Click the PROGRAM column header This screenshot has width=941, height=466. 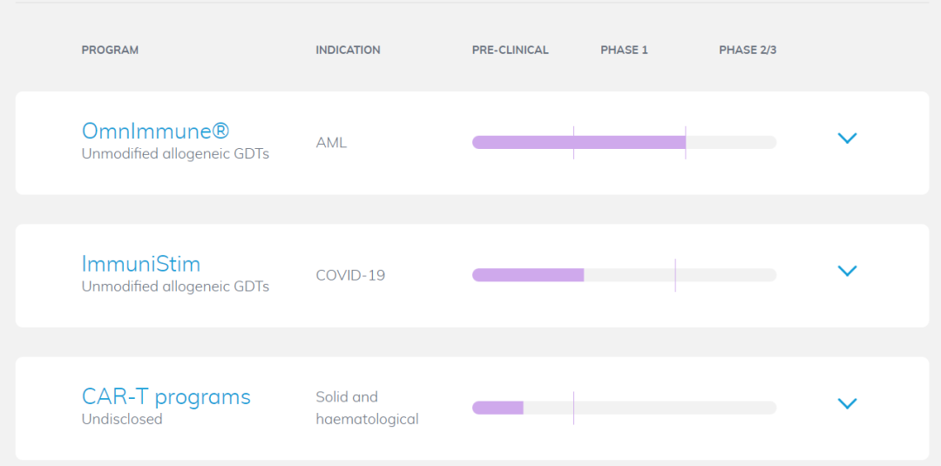(x=110, y=50)
